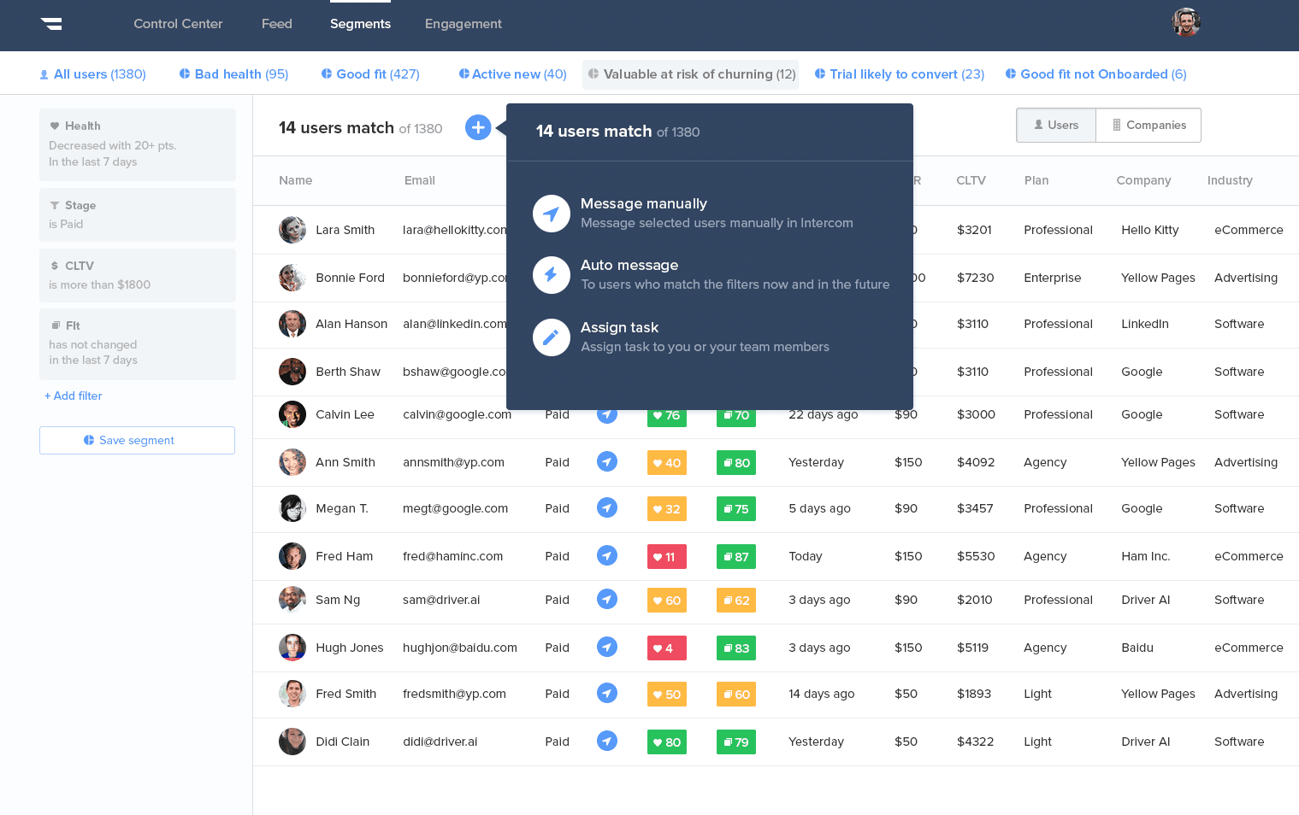Click CLTV value $5530
This screenshot has height=815, width=1299.
pos(976,556)
